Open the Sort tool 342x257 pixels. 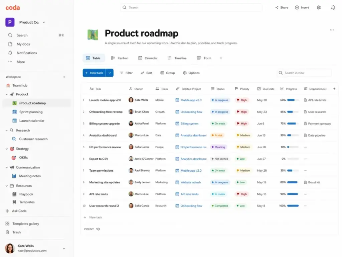(x=147, y=73)
